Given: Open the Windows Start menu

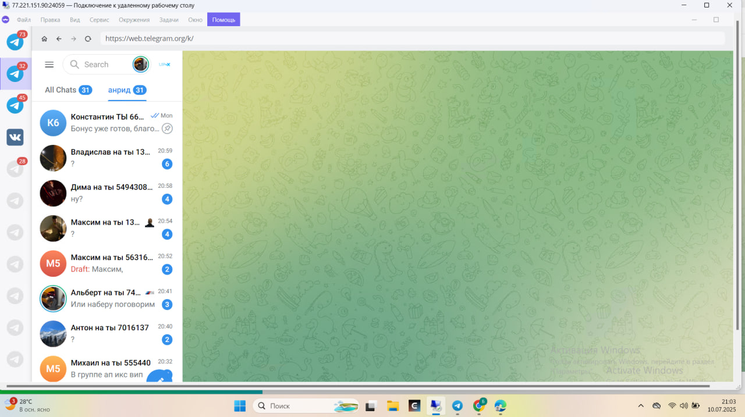Looking at the screenshot, I should 240,405.
